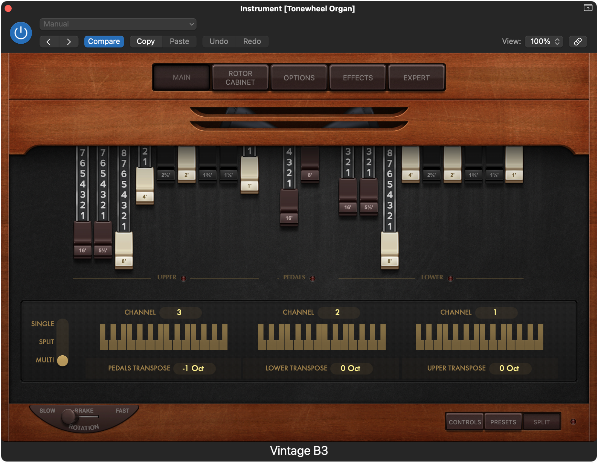598x463 pixels.
Task: Click the Undo button
Action: pyautogui.click(x=219, y=42)
